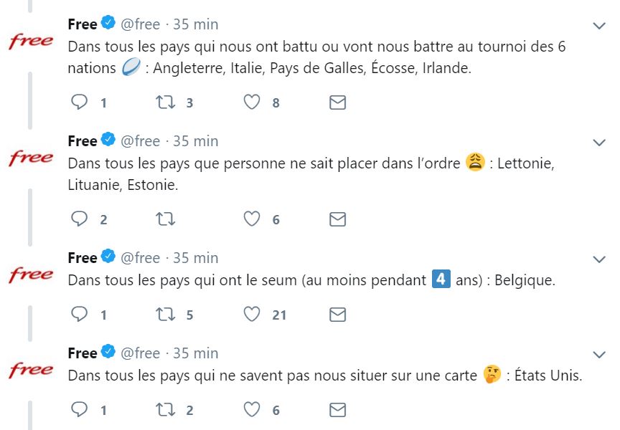Retweet the tournoi des 6 nations tweet
The height and width of the screenshot is (430, 620).
pyautogui.click(x=166, y=102)
